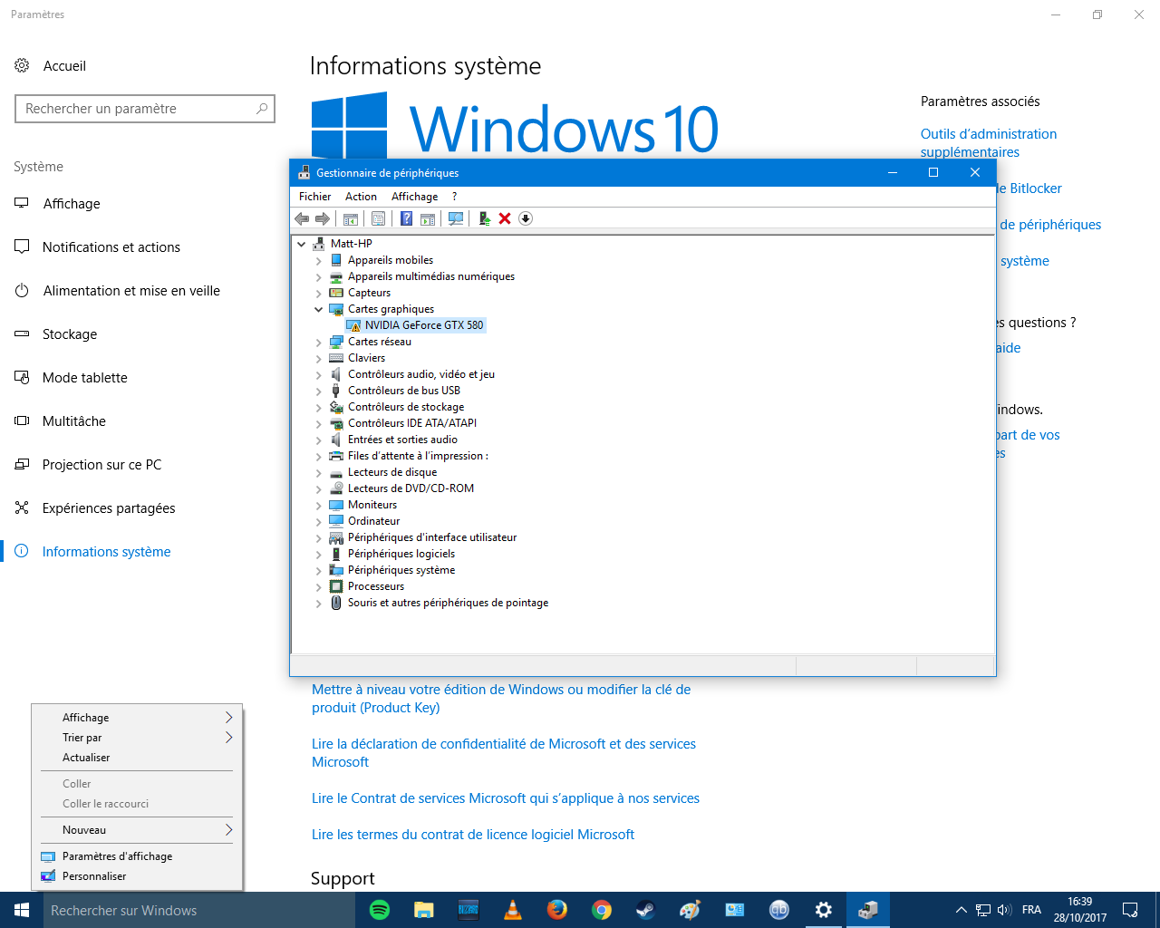Open File Explorer from the taskbar
Viewport: 1160px width, 928px height.
[423, 910]
